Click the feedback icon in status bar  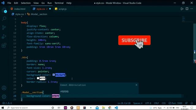click(x=186, y=103)
